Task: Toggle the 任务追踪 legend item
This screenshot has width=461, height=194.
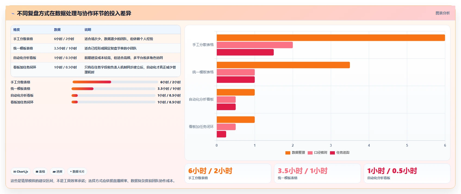Action: coord(340,153)
